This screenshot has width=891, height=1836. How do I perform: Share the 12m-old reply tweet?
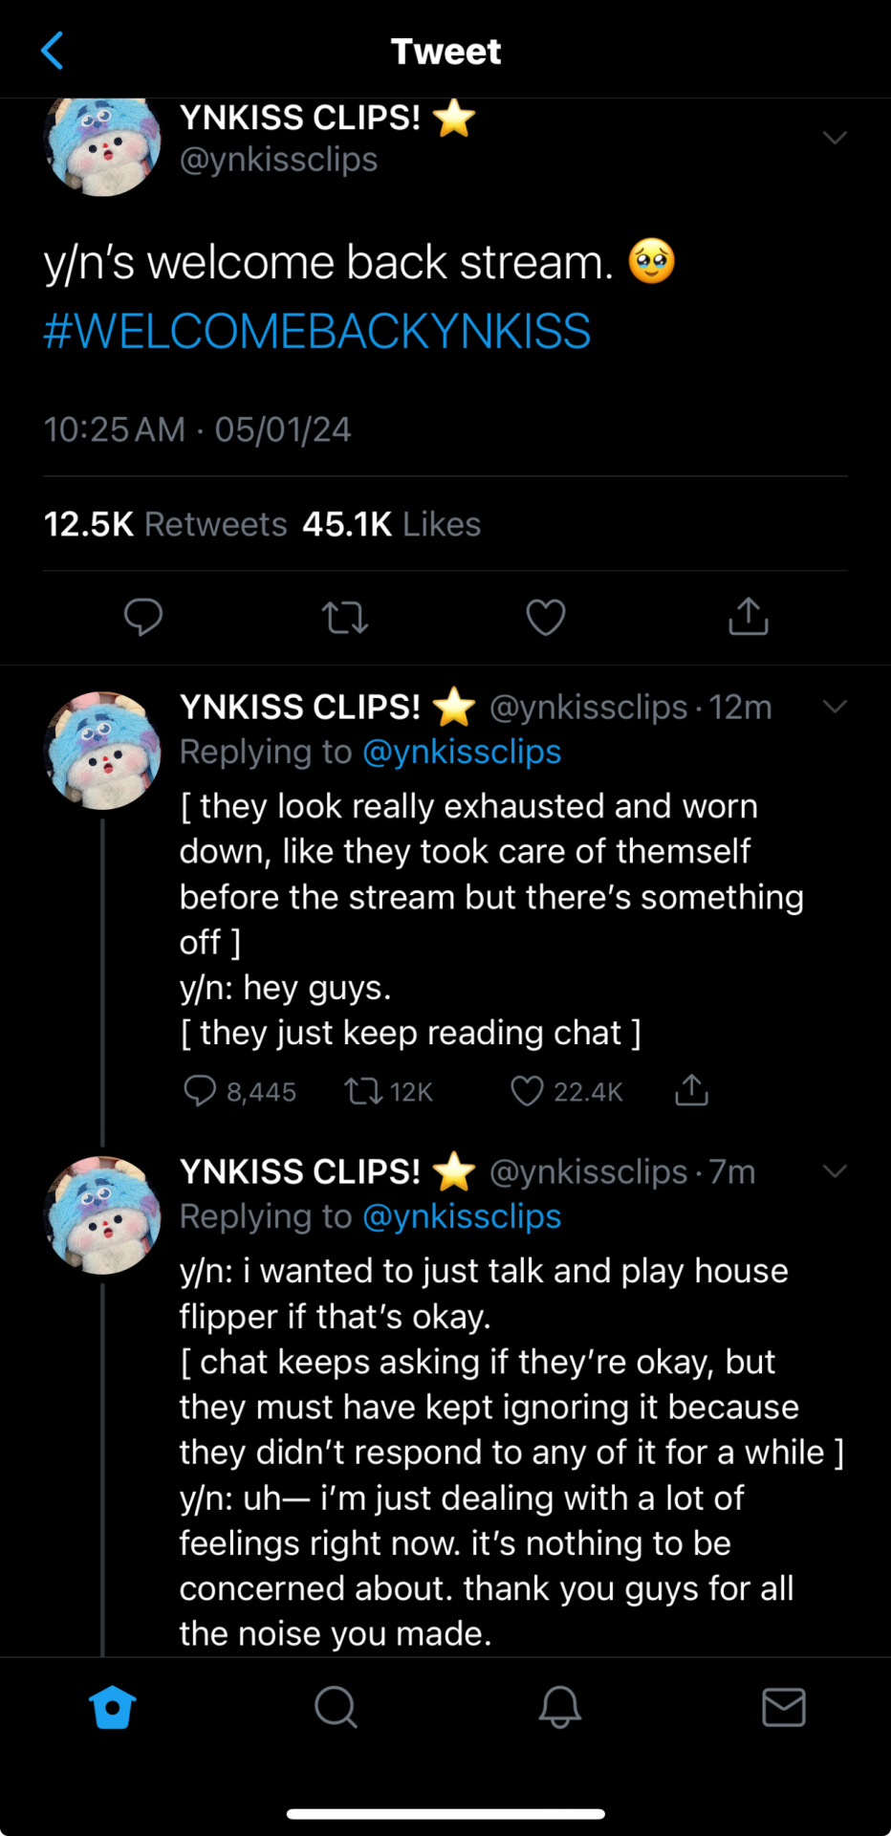tap(691, 1090)
